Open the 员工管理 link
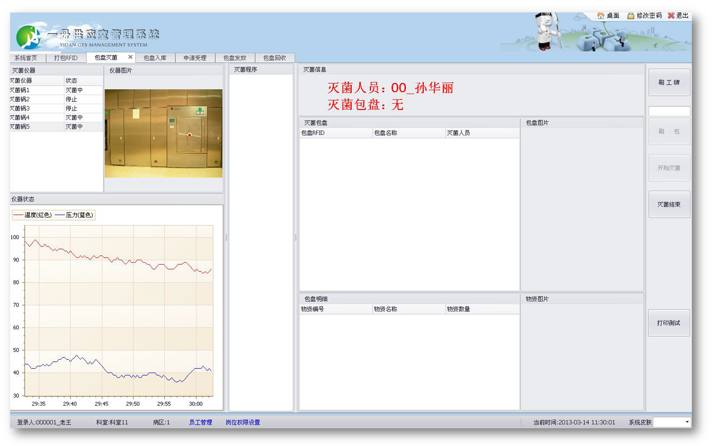712x446 pixels. click(200, 422)
